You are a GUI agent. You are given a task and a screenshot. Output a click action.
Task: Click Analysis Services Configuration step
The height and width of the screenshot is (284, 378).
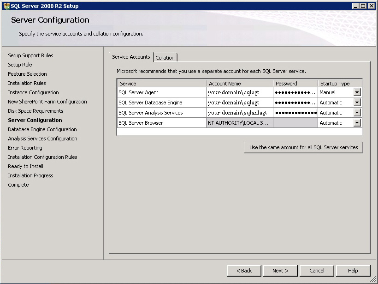point(43,139)
